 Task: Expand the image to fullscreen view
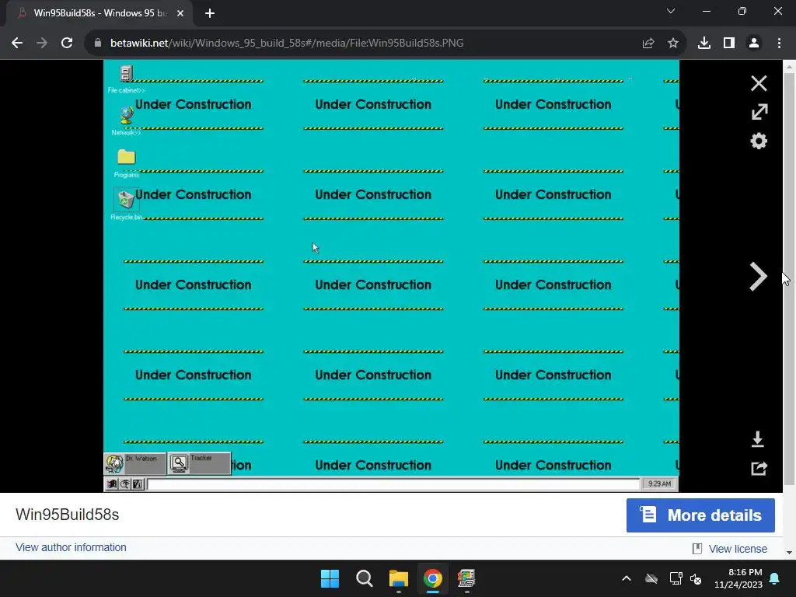click(759, 112)
